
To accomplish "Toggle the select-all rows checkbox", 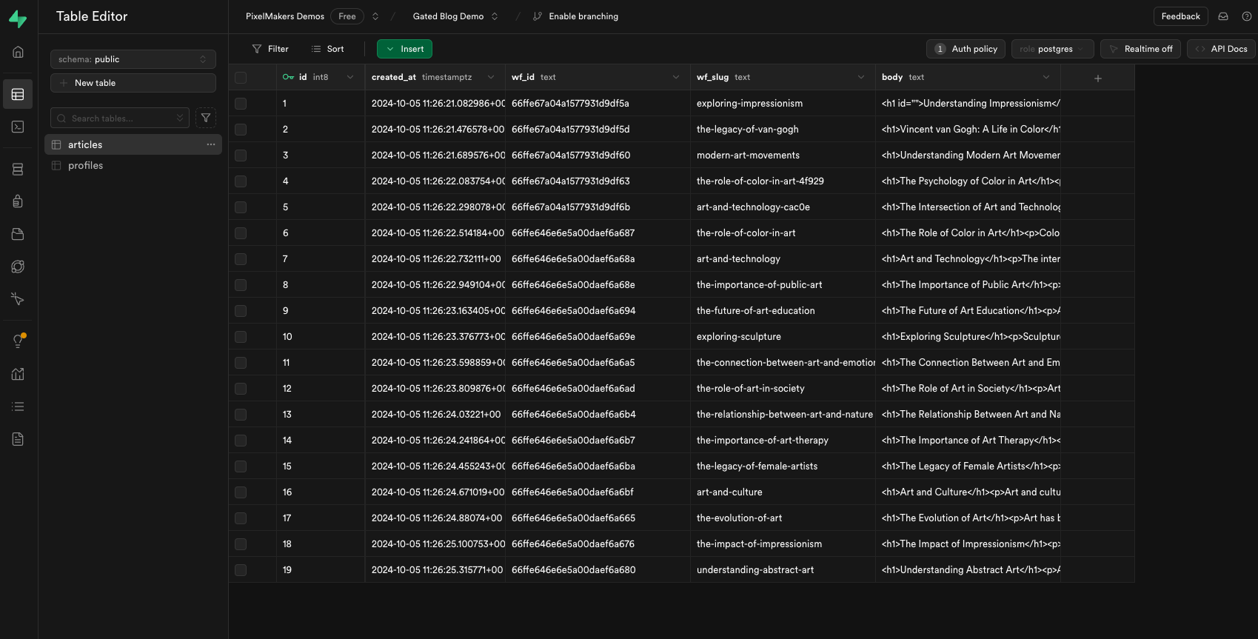I will click(241, 78).
